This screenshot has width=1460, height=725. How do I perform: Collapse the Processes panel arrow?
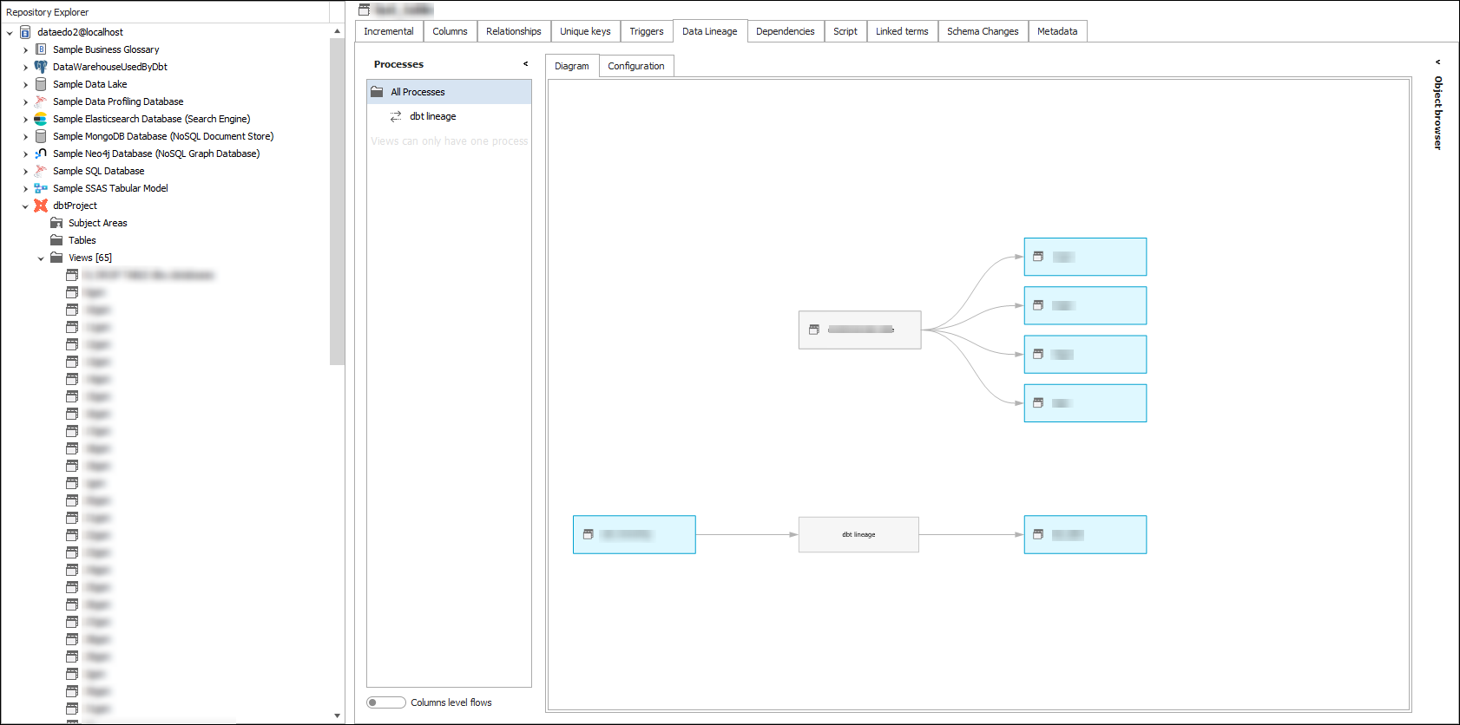(x=525, y=64)
